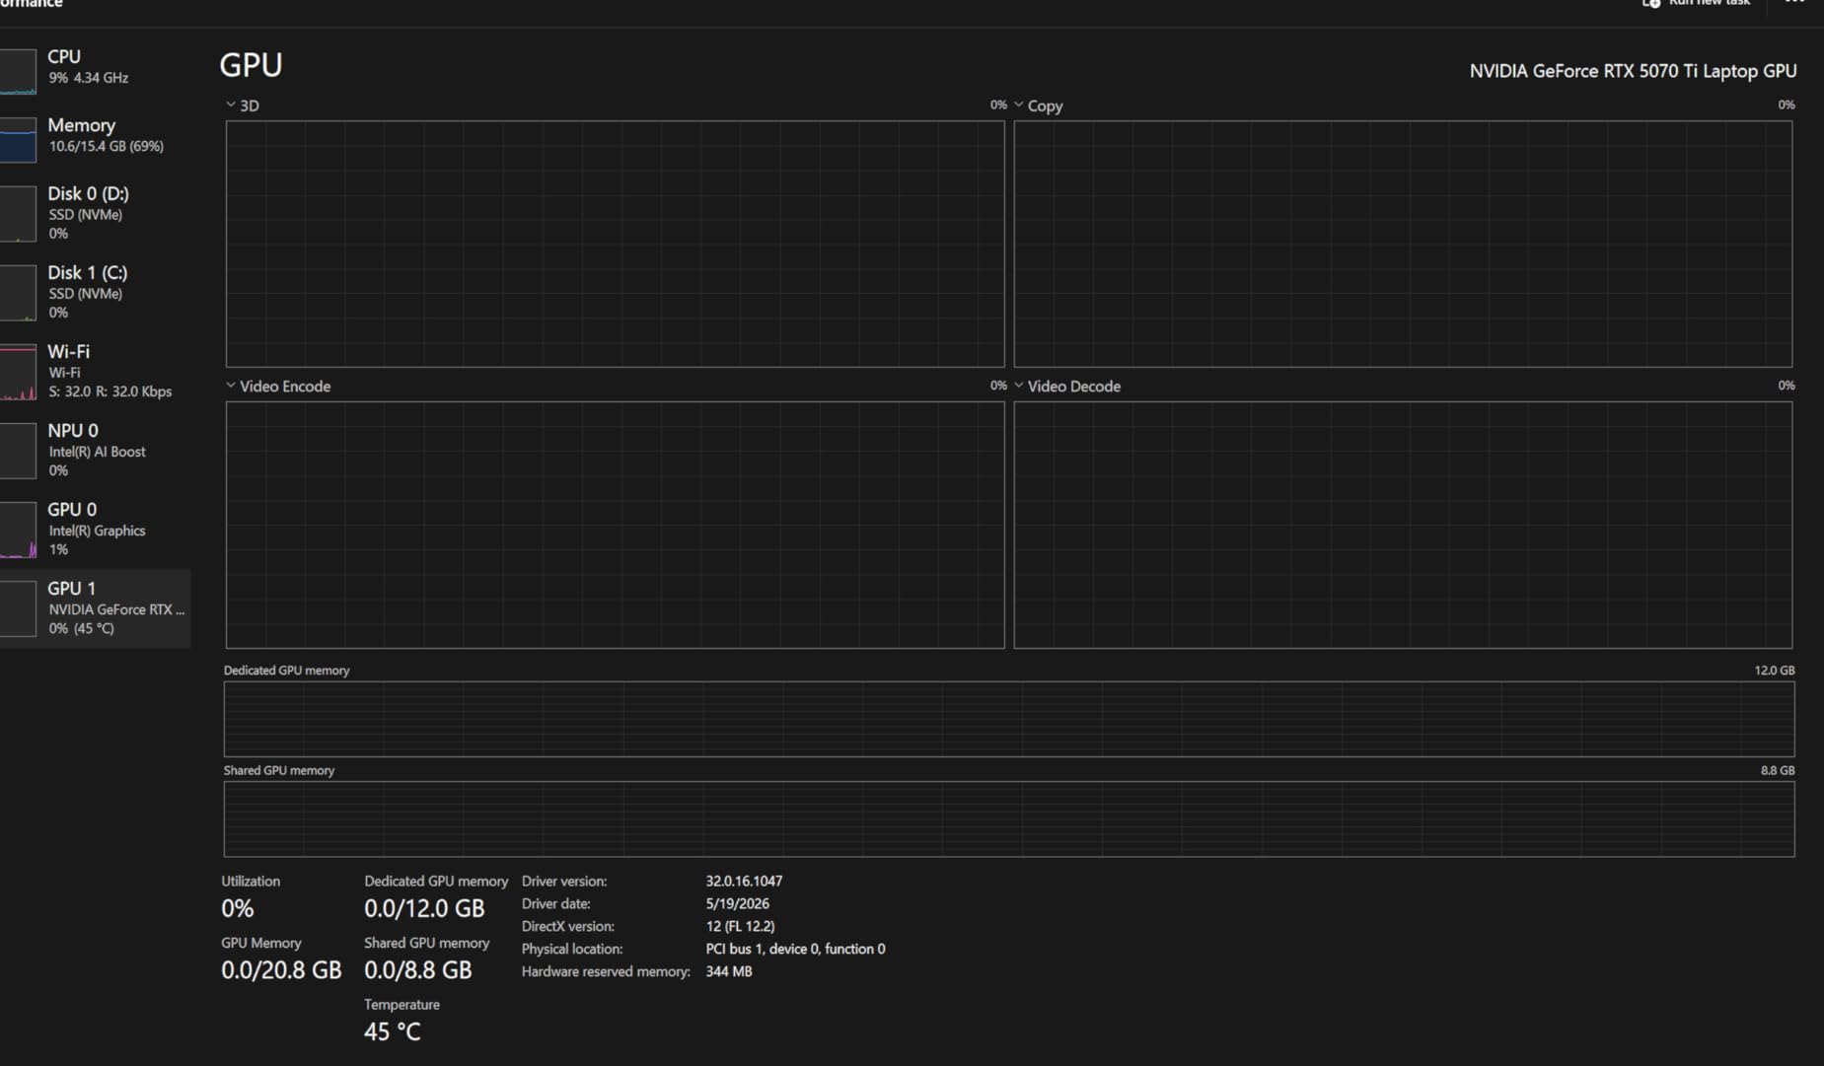
Task: Click the NVIDIA GeForce RTX 5070 Ti Laptop GPU title
Action: 1633,71
